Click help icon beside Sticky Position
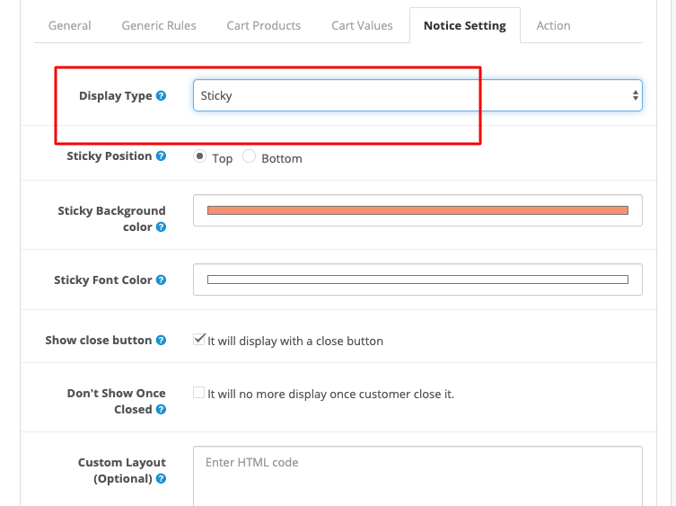The width and height of the screenshot is (676, 506). (x=161, y=155)
